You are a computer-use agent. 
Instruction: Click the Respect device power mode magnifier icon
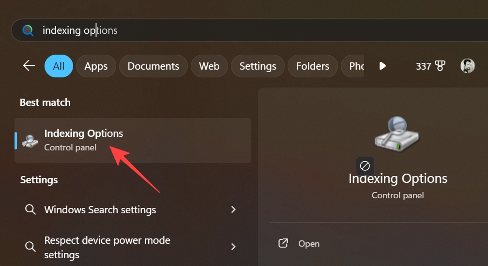[30, 247]
